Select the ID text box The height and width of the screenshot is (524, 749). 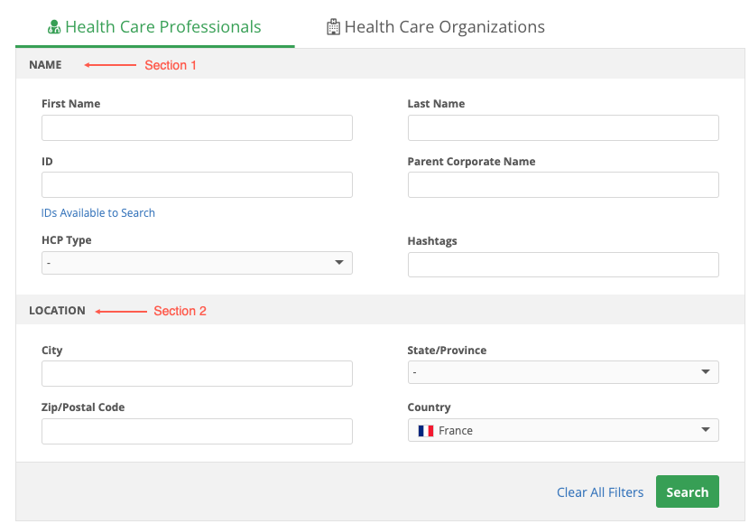(197, 185)
